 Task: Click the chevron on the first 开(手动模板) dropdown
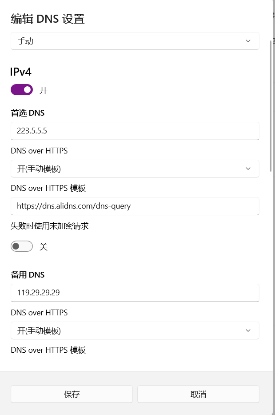(248, 169)
